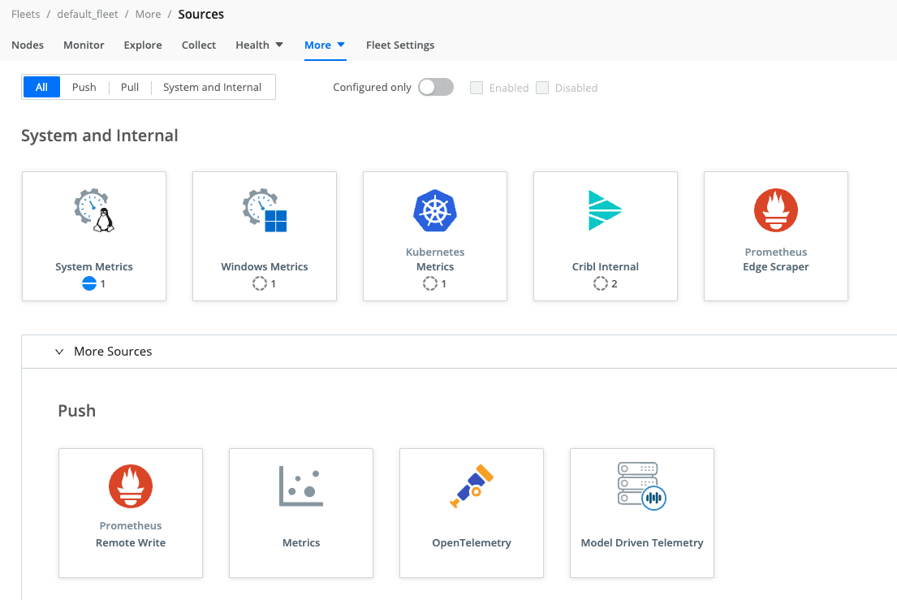Click the Metrics scatter chart icon
The width and height of the screenshot is (897, 600).
pyautogui.click(x=301, y=487)
